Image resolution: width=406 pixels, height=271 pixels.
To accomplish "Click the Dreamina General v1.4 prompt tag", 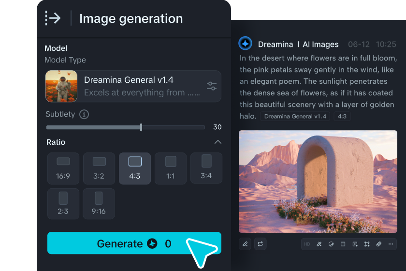I will 295,116.
